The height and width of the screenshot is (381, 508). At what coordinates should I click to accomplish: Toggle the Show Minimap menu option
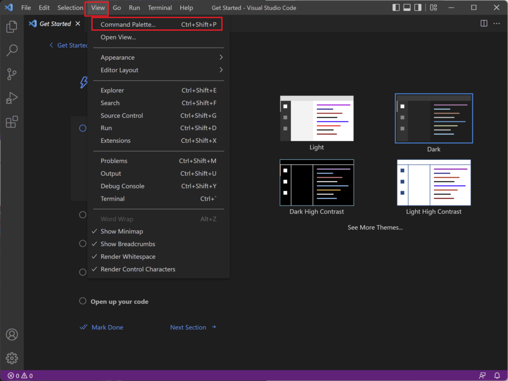coord(158,231)
